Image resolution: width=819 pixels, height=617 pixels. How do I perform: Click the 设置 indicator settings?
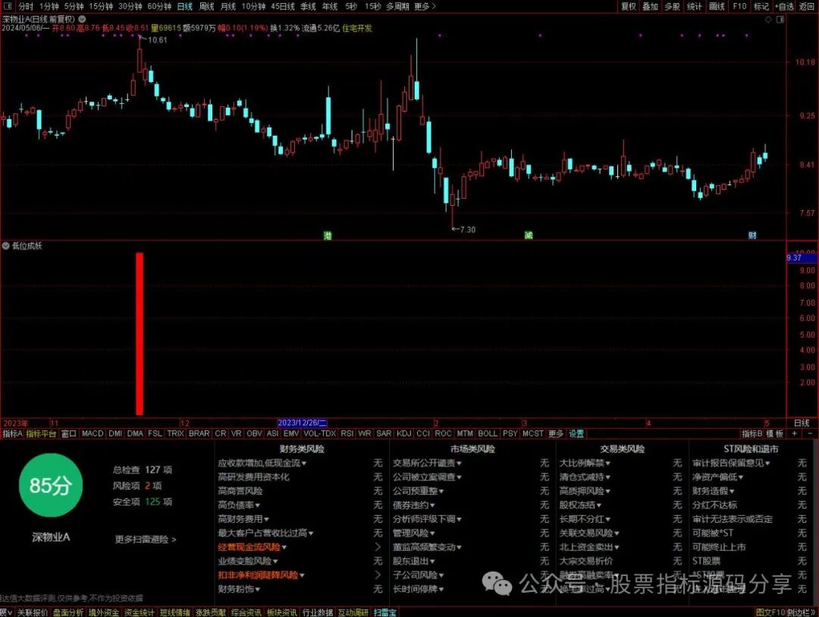click(576, 433)
